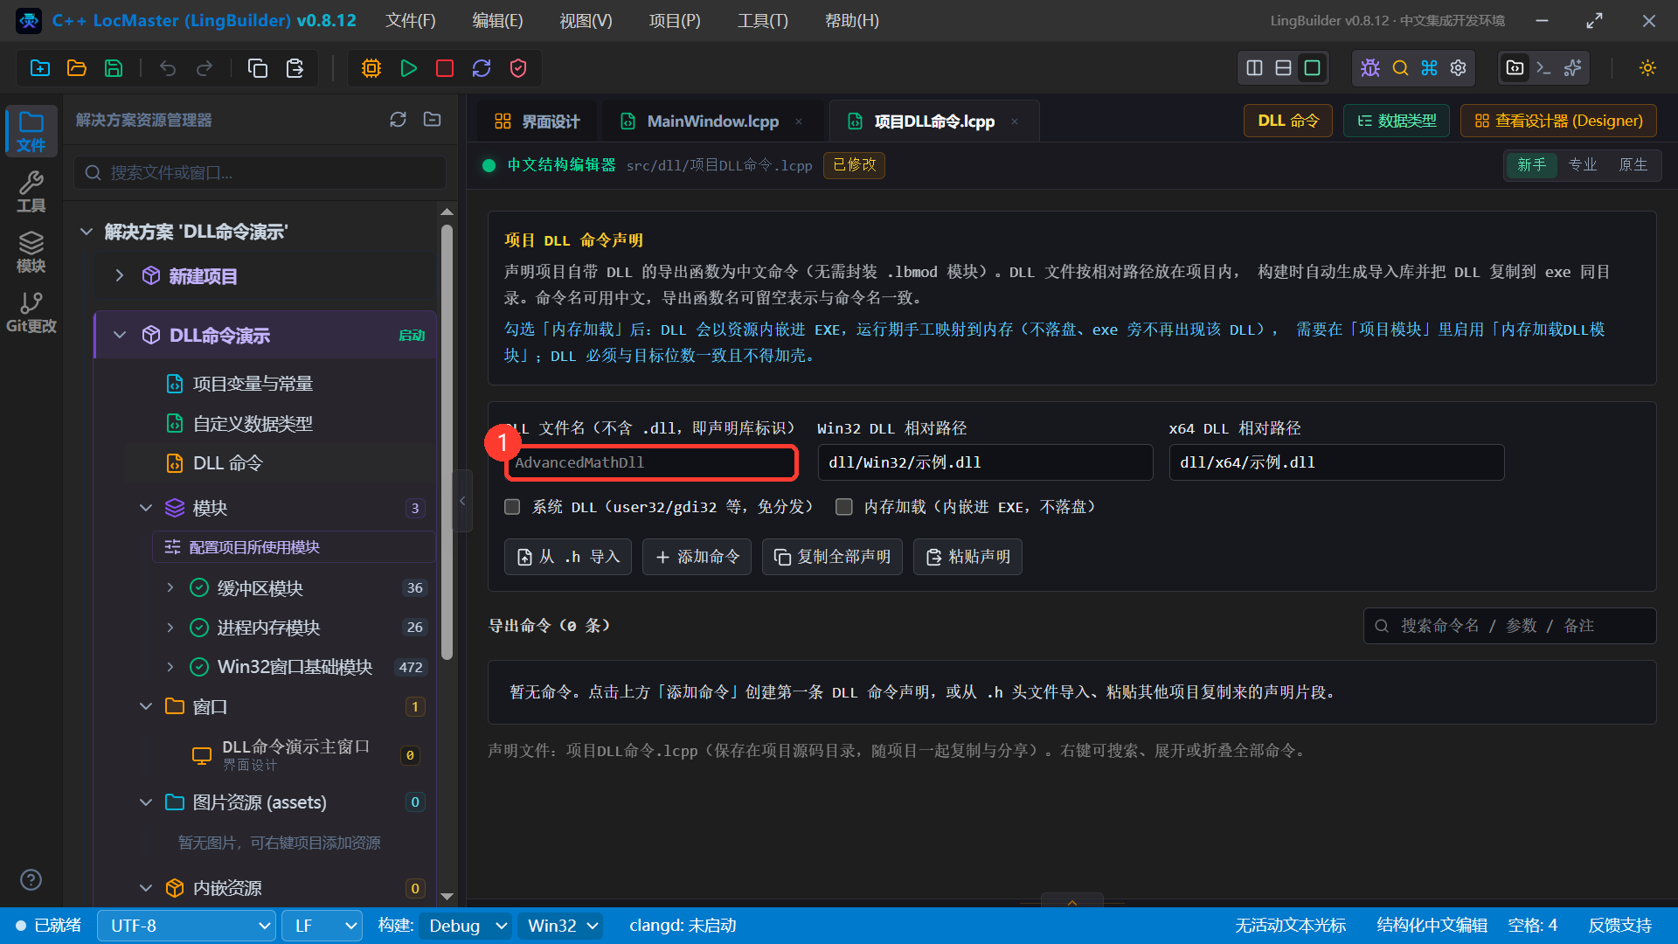Open the Debug build configuration dropdown

point(464,926)
